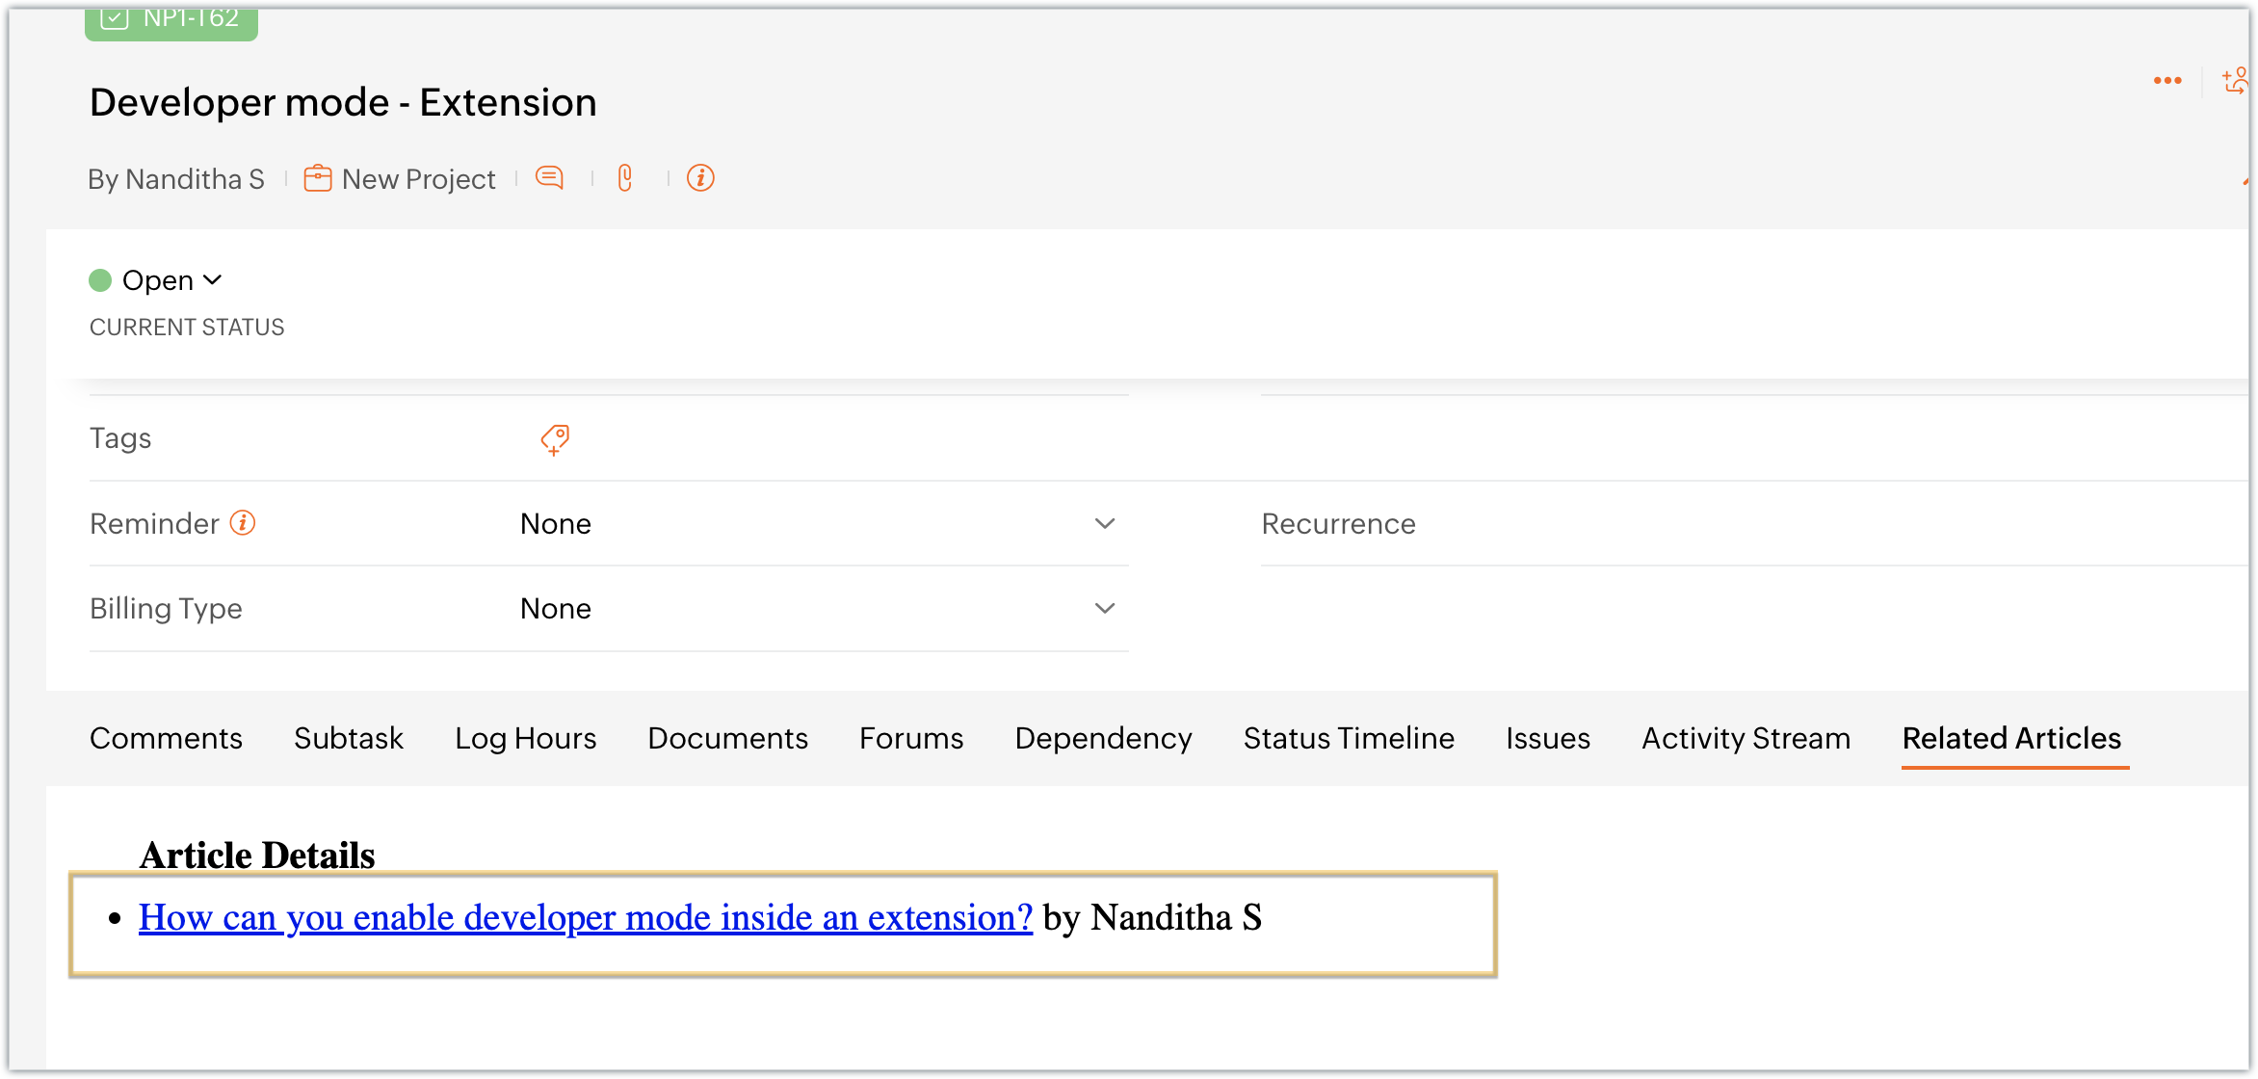This screenshot has height=1079, width=2258.
Task: Click the add tag icon
Action: click(555, 439)
